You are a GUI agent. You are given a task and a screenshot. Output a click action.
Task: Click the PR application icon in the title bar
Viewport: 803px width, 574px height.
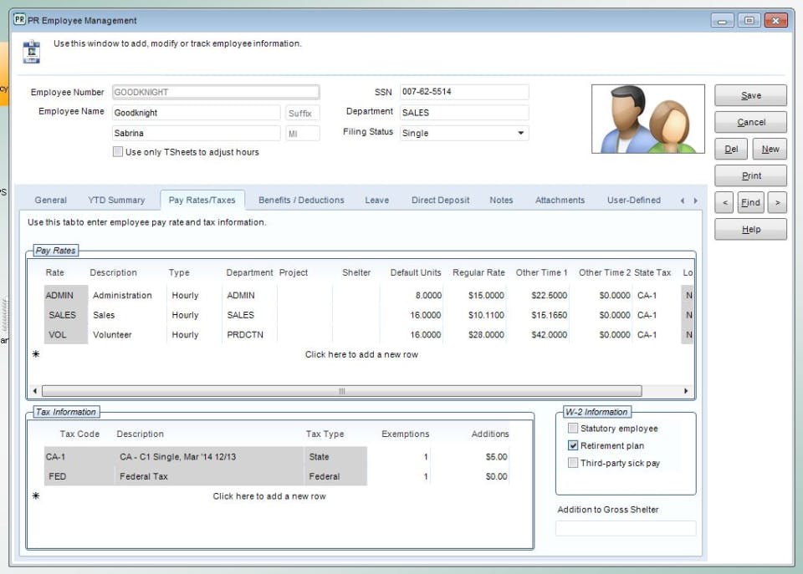(19, 20)
